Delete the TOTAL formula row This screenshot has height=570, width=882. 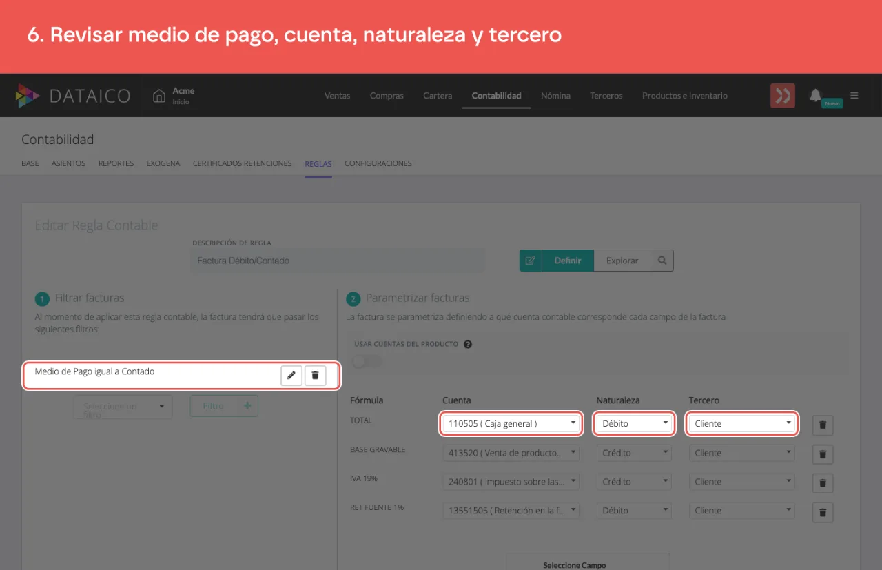pyautogui.click(x=823, y=425)
